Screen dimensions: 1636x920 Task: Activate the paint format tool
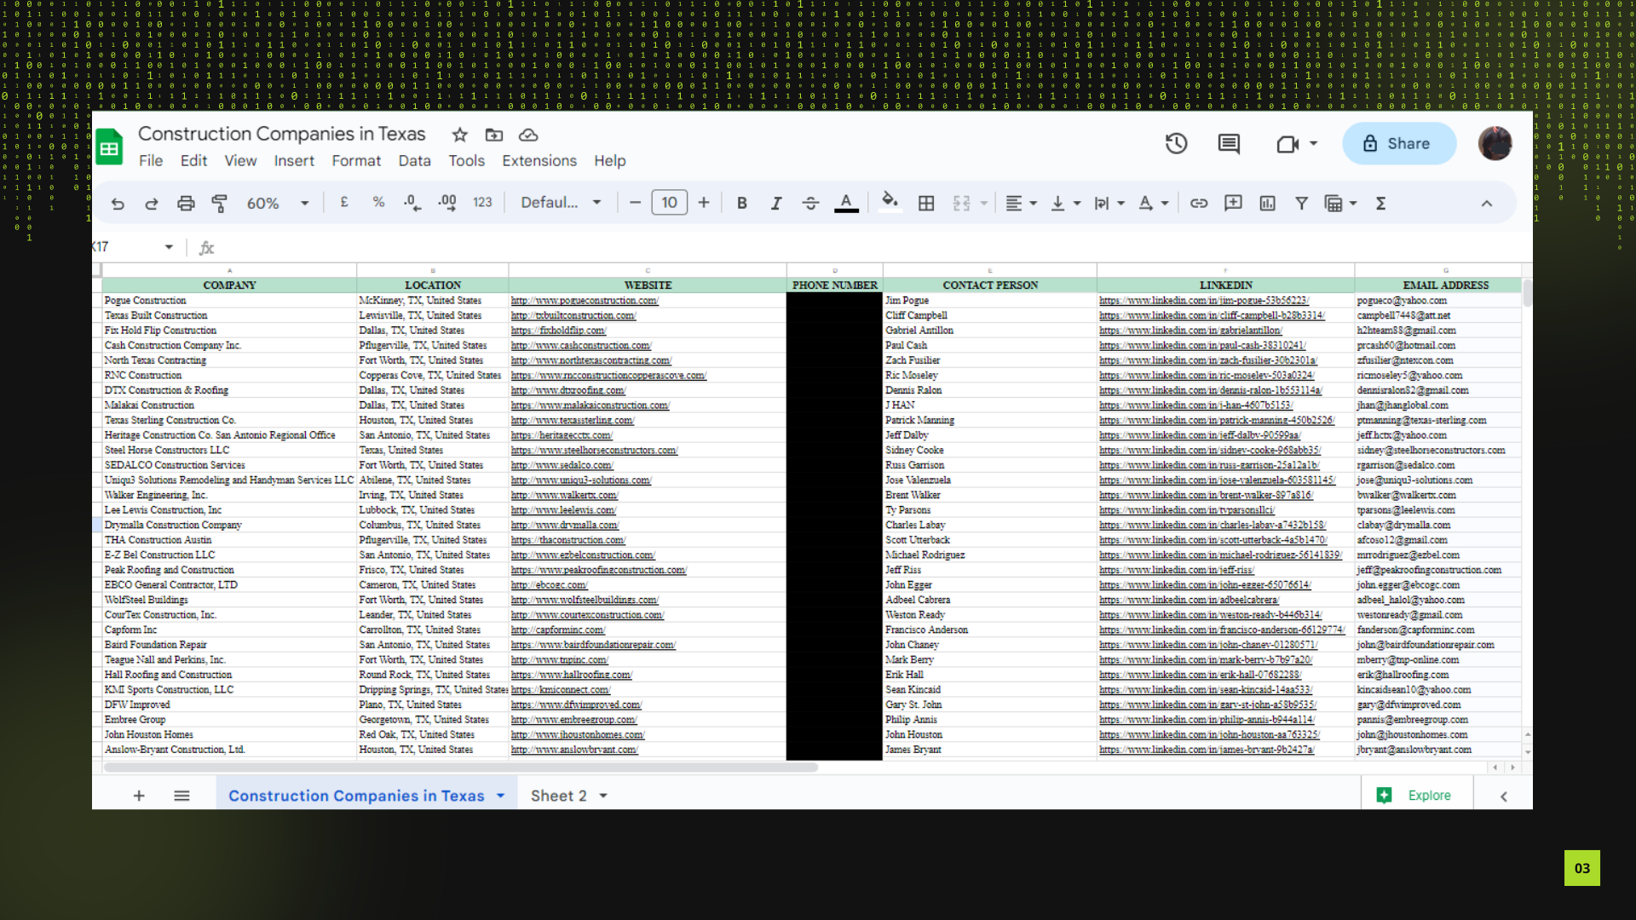point(220,204)
